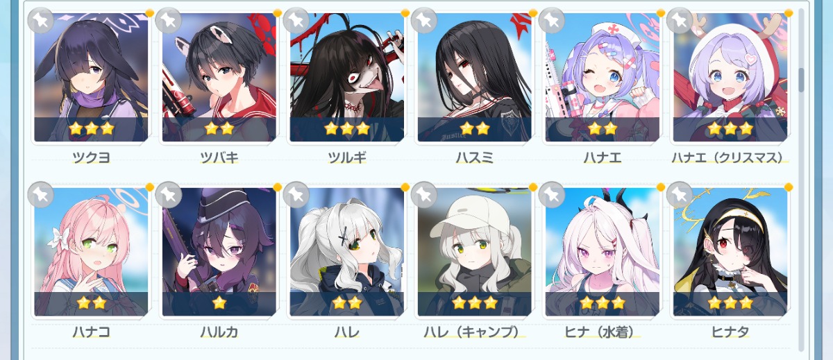Select ハレ（キャンプ） character thumbnail

pos(474,252)
